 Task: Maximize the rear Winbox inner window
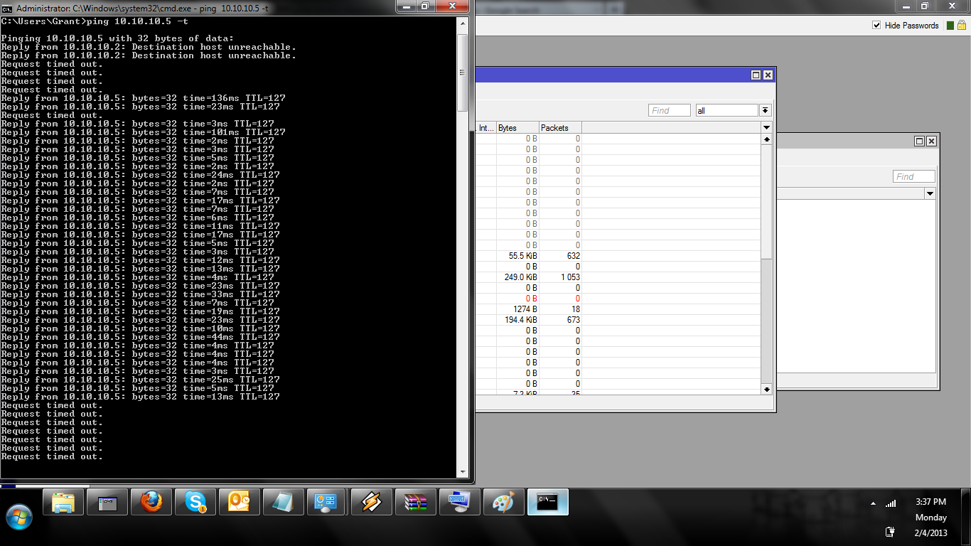click(920, 141)
